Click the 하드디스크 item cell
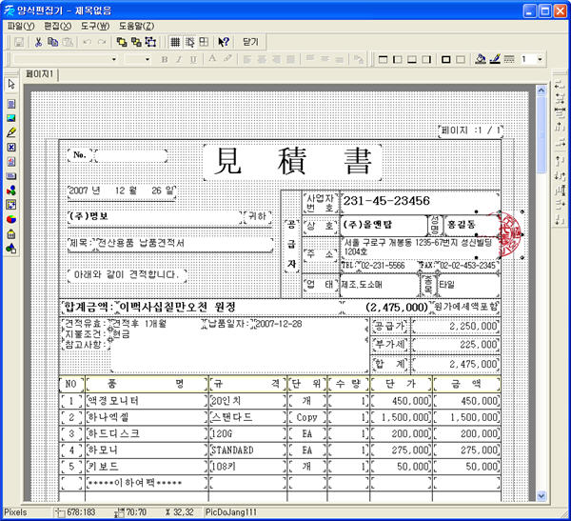This screenshot has height=521, width=571. point(147,433)
